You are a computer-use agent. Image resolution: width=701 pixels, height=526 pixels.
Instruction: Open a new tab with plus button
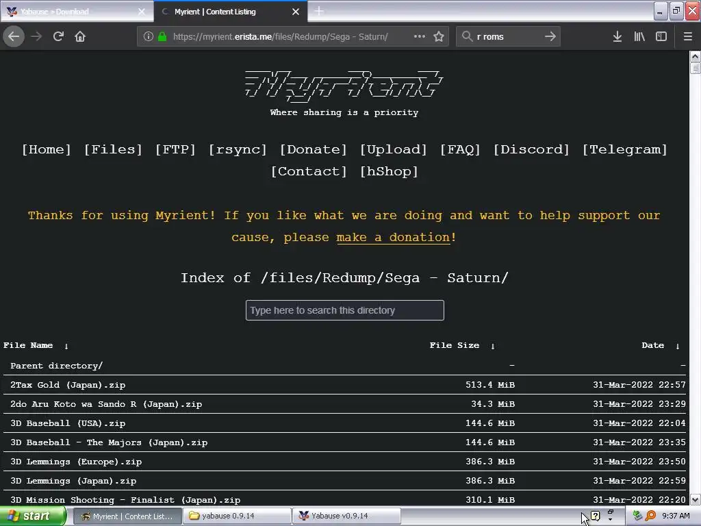coord(319,11)
